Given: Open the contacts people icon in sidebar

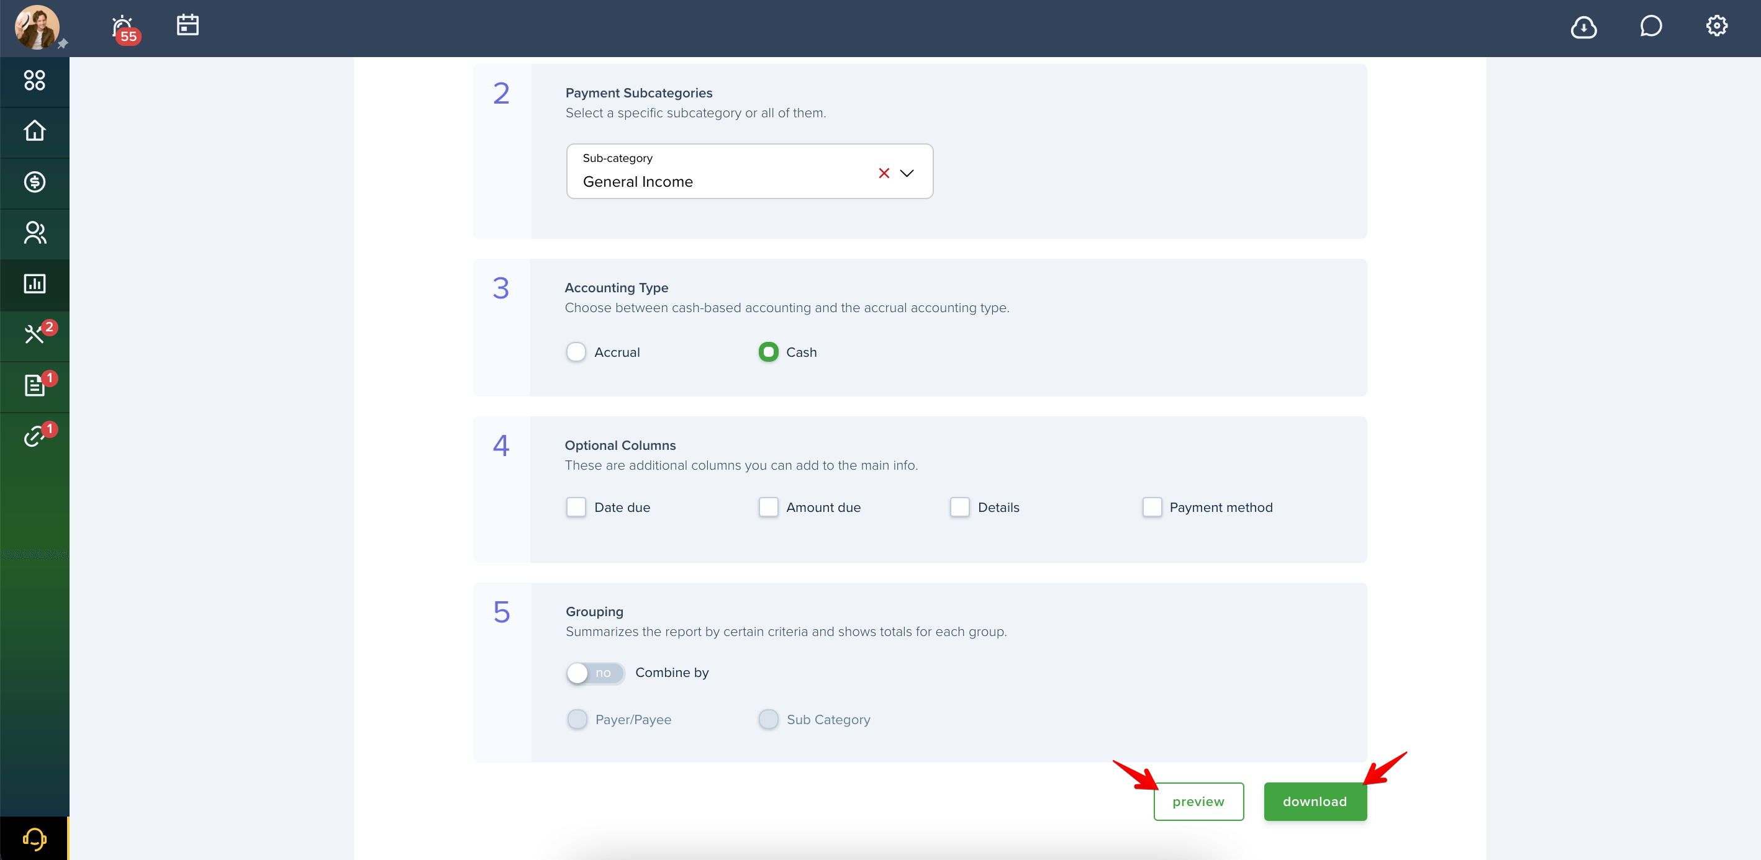Looking at the screenshot, I should [x=34, y=233].
